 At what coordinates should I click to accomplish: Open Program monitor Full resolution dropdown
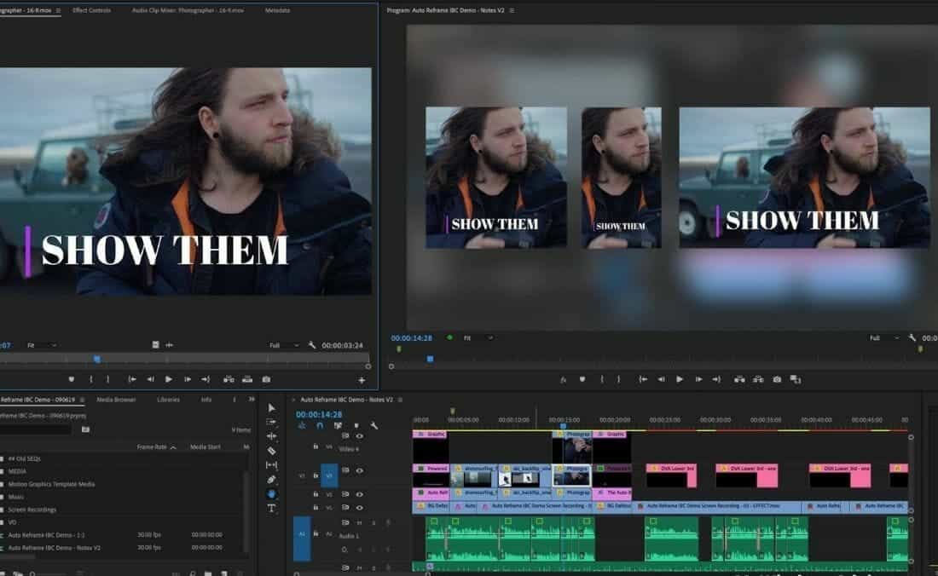884,338
